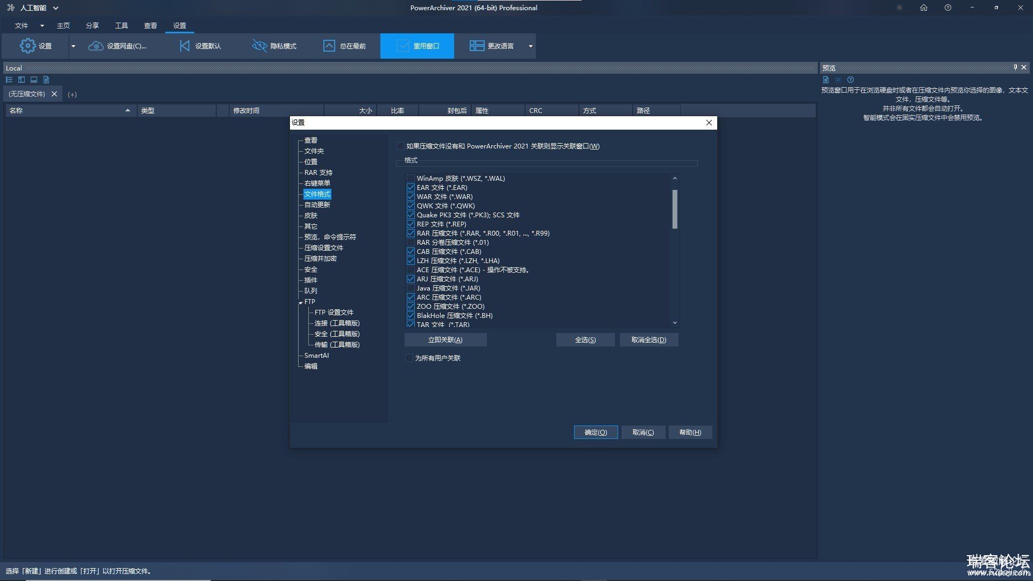Click the 设置默认 toolbar button
The width and height of the screenshot is (1033, 581).
click(x=200, y=46)
